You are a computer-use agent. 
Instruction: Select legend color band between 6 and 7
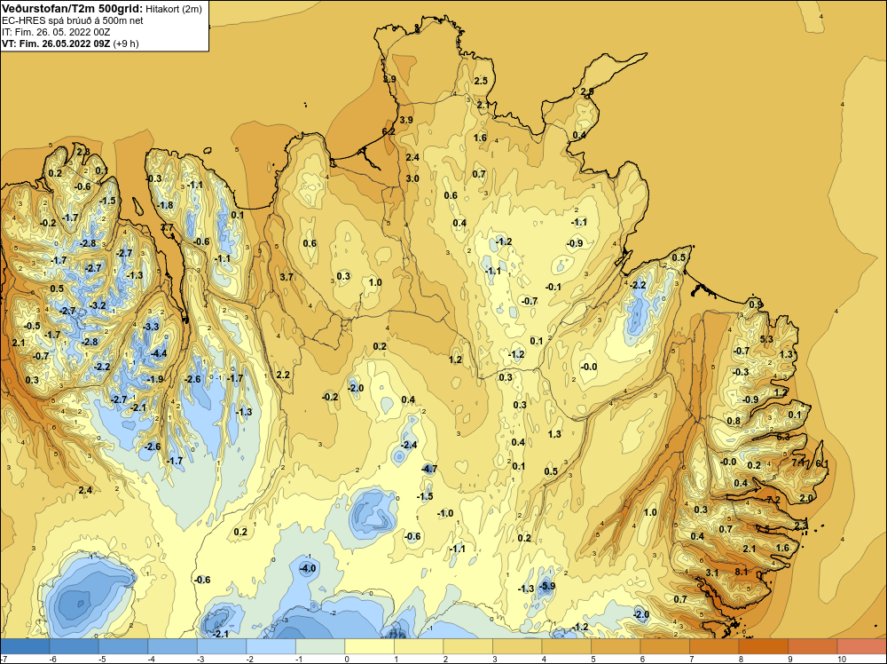(664, 646)
